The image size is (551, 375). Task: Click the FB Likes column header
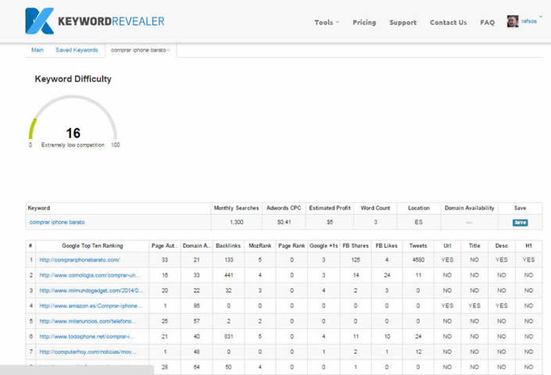tap(386, 246)
